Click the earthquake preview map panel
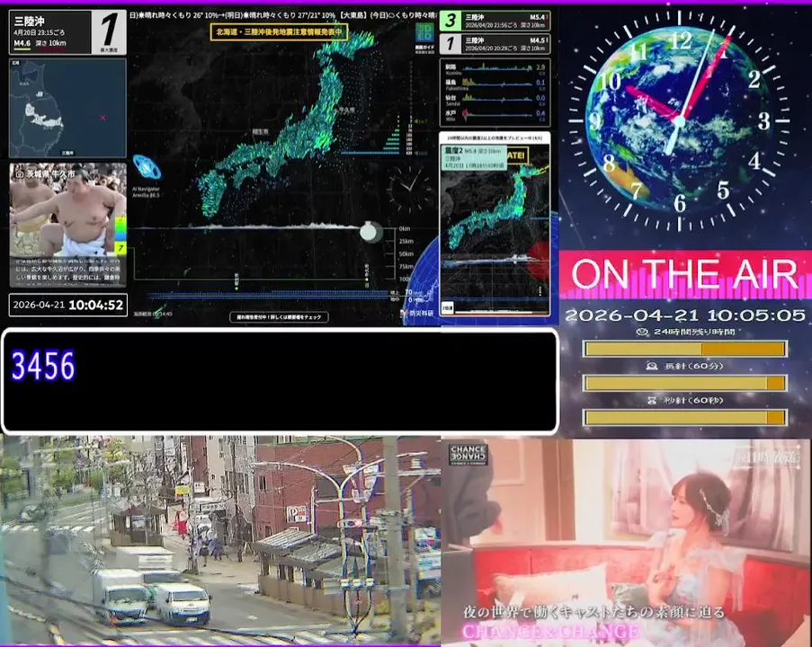812x647 pixels. pos(495,224)
